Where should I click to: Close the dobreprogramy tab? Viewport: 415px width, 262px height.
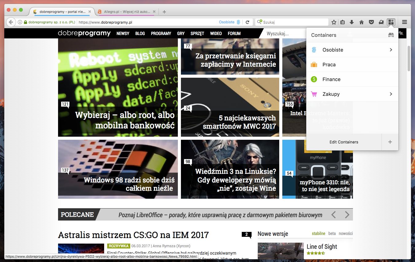(x=90, y=12)
